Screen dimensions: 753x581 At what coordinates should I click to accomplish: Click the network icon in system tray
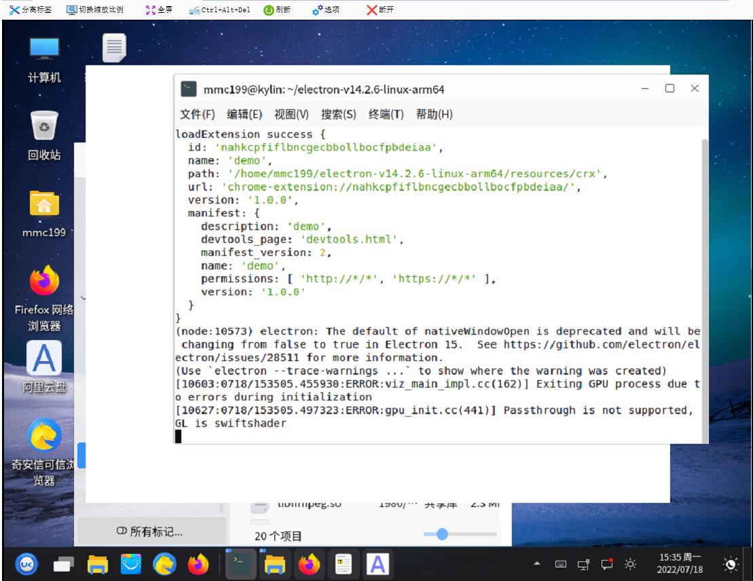click(x=583, y=564)
